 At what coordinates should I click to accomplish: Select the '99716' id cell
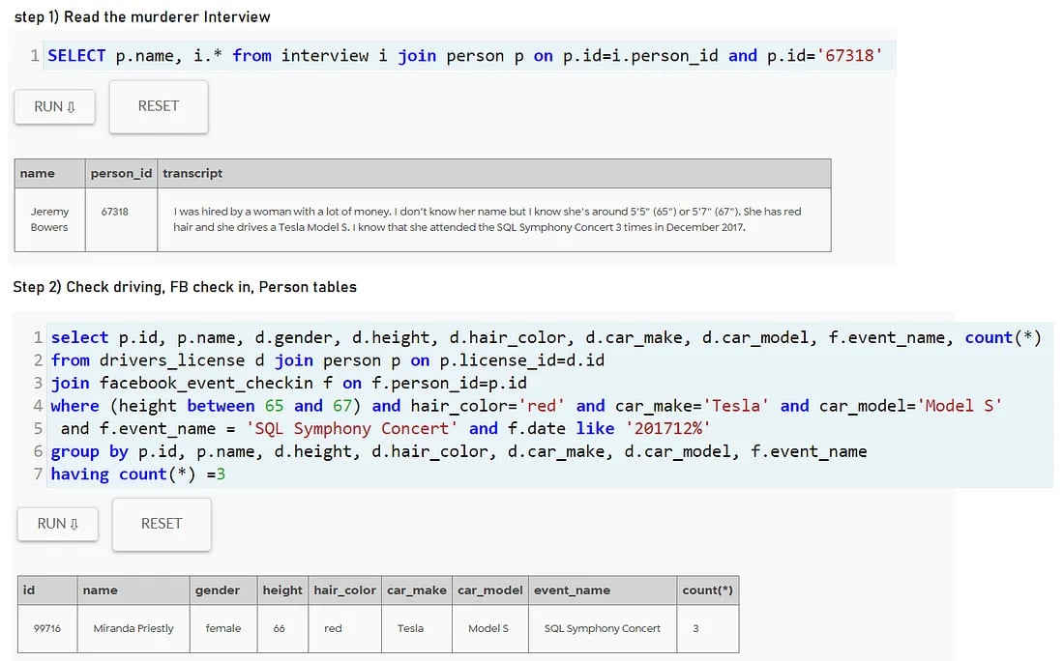[47, 628]
